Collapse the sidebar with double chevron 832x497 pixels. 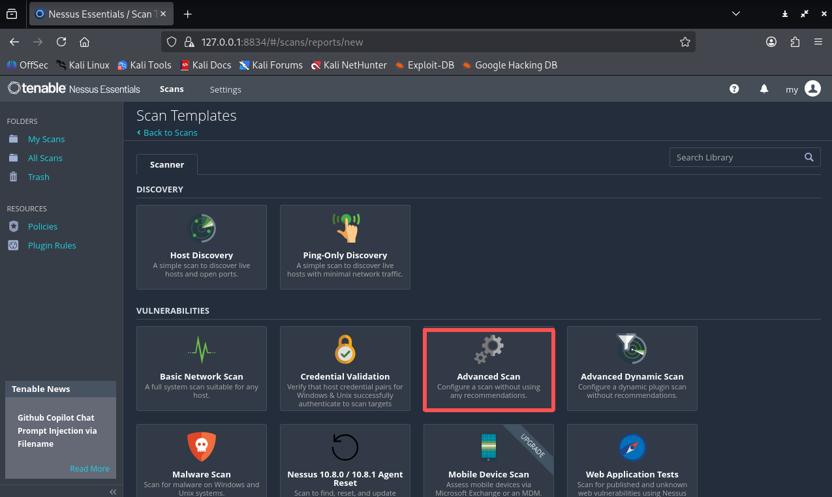113,492
